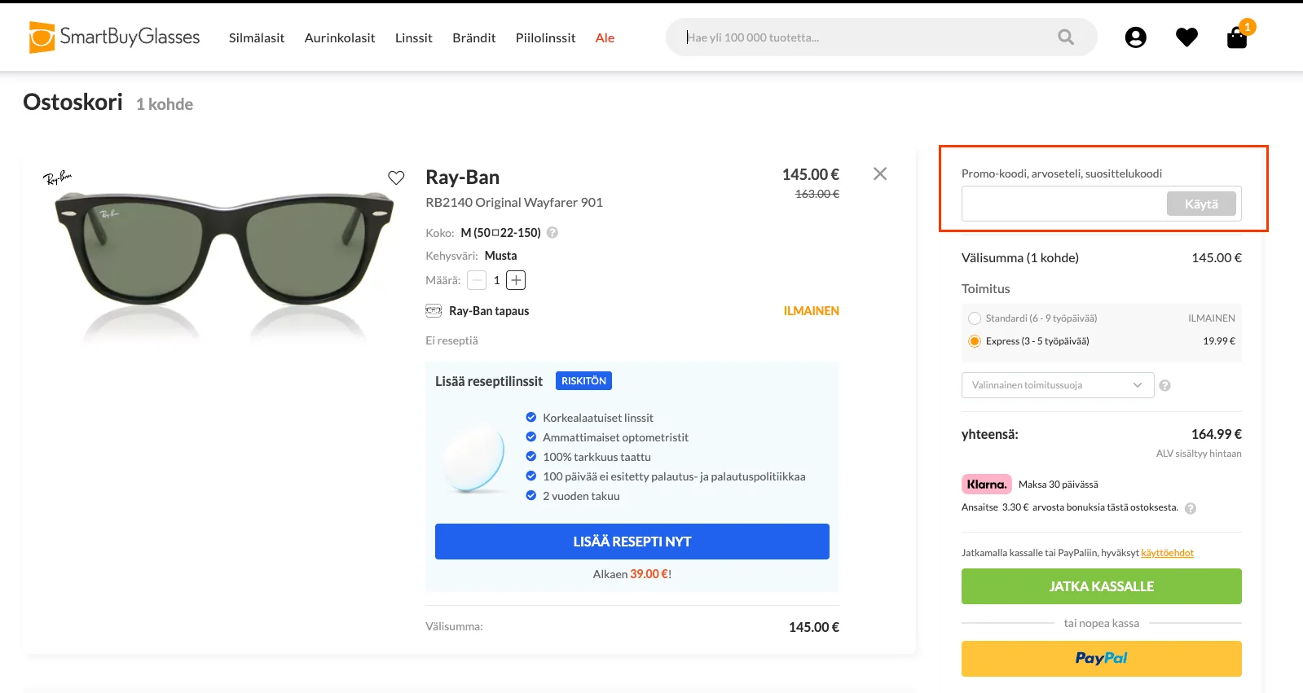Click '2 vuoden takuu' feature text
The width and height of the screenshot is (1303, 693).
(581, 496)
